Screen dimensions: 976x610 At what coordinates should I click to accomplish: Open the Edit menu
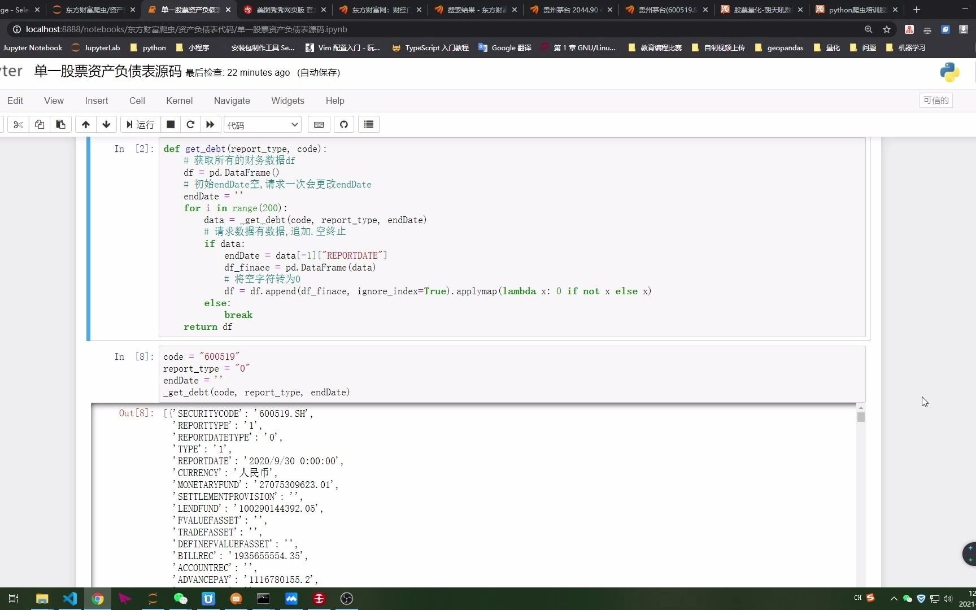15,101
